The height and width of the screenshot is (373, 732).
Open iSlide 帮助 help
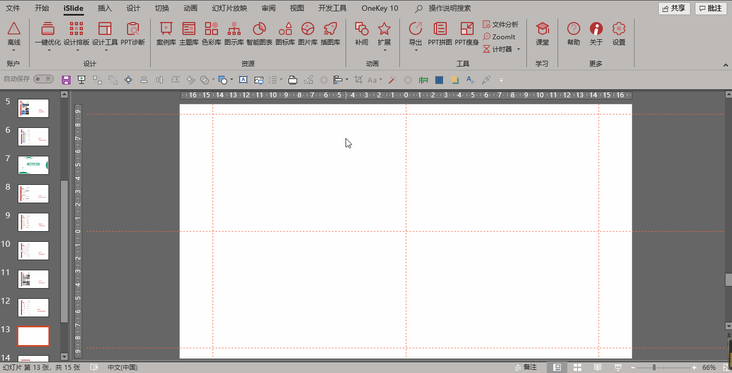[574, 33]
